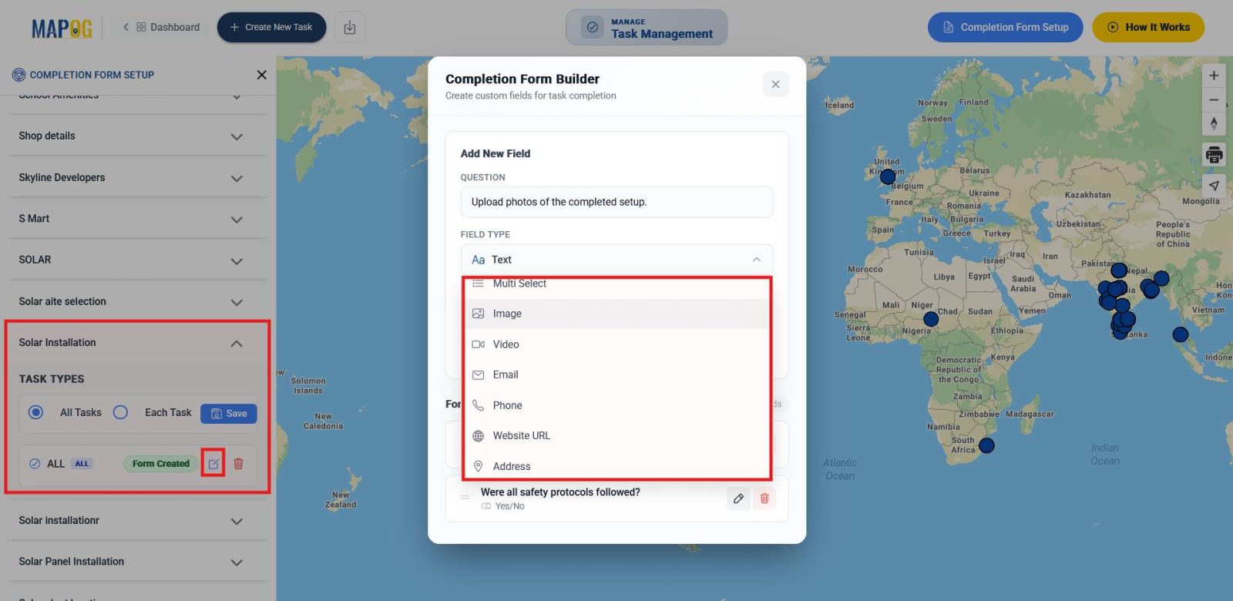Expand the Solar Panel Installation section
The image size is (1233, 601).
pos(138,562)
